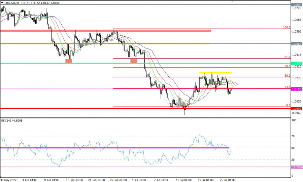Image resolution: width=303 pixels, height=182 pixels.
Task: Select the green 1.0350 price tag
Action: (x=297, y=63)
